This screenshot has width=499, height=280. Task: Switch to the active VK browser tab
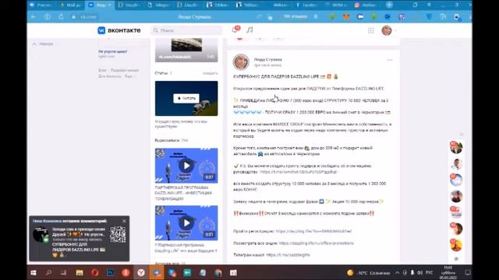(x=101, y=5)
